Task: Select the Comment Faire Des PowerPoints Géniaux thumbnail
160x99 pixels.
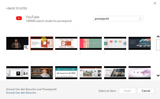Action: (x=42, y=73)
